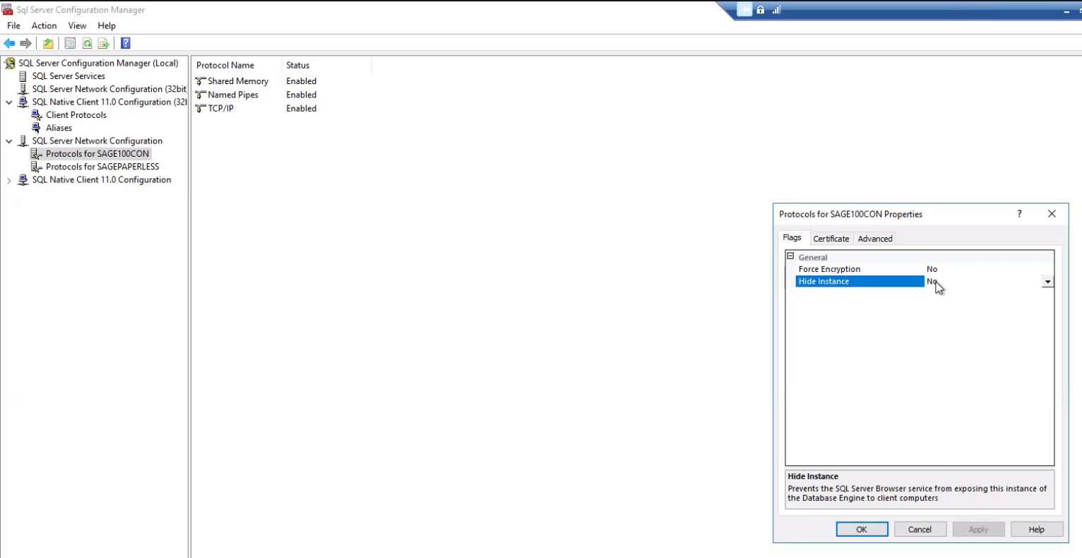Viewport: 1082px width, 558px height.
Task: Open the Action menu
Action: 44,25
